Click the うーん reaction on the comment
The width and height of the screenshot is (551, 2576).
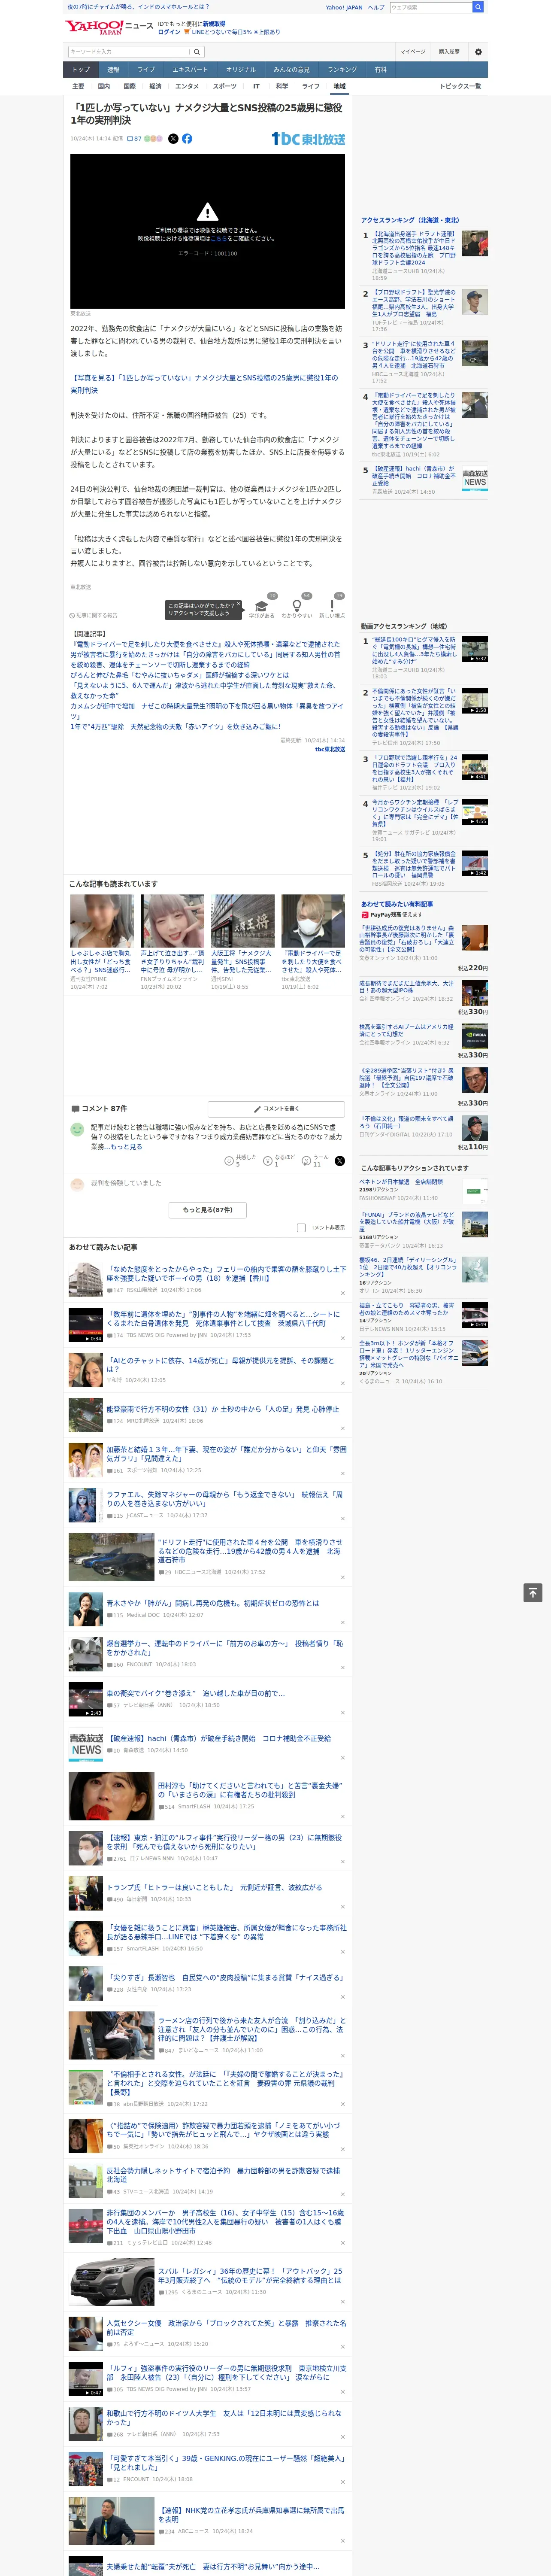tap(316, 1160)
